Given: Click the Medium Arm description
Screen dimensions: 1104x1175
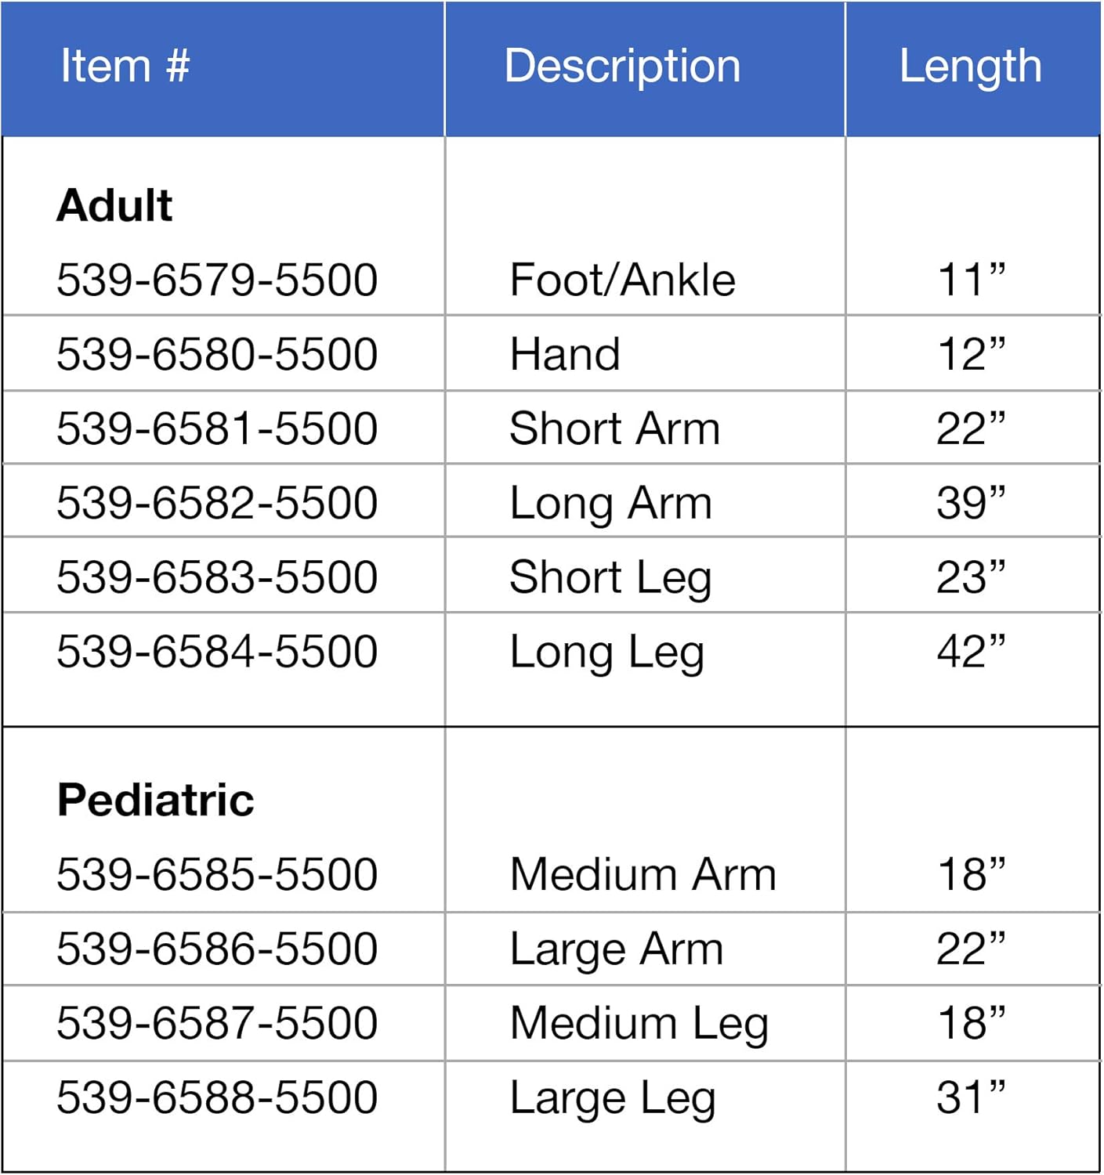Looking at the screenshot, I should (x=642, y=874).
